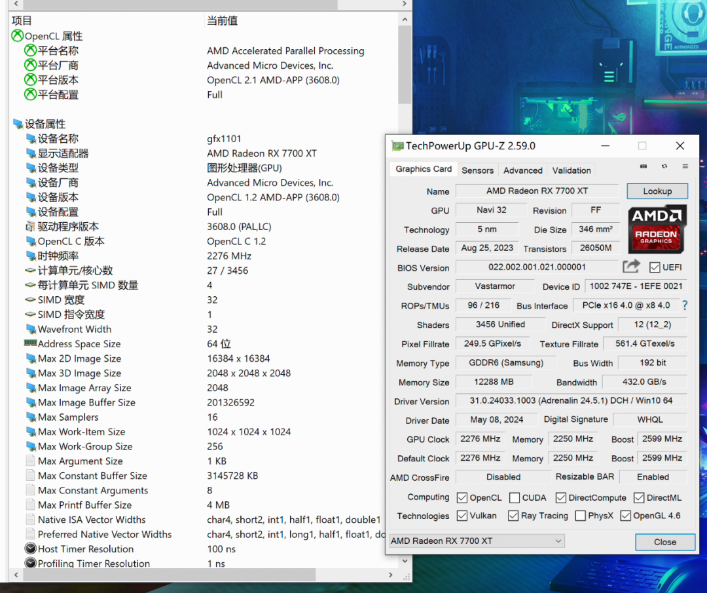Image resolution: width=707 pixels, height=593 pixels.
Task: Click the icon beside 平台版本
Action: point(30,80)
